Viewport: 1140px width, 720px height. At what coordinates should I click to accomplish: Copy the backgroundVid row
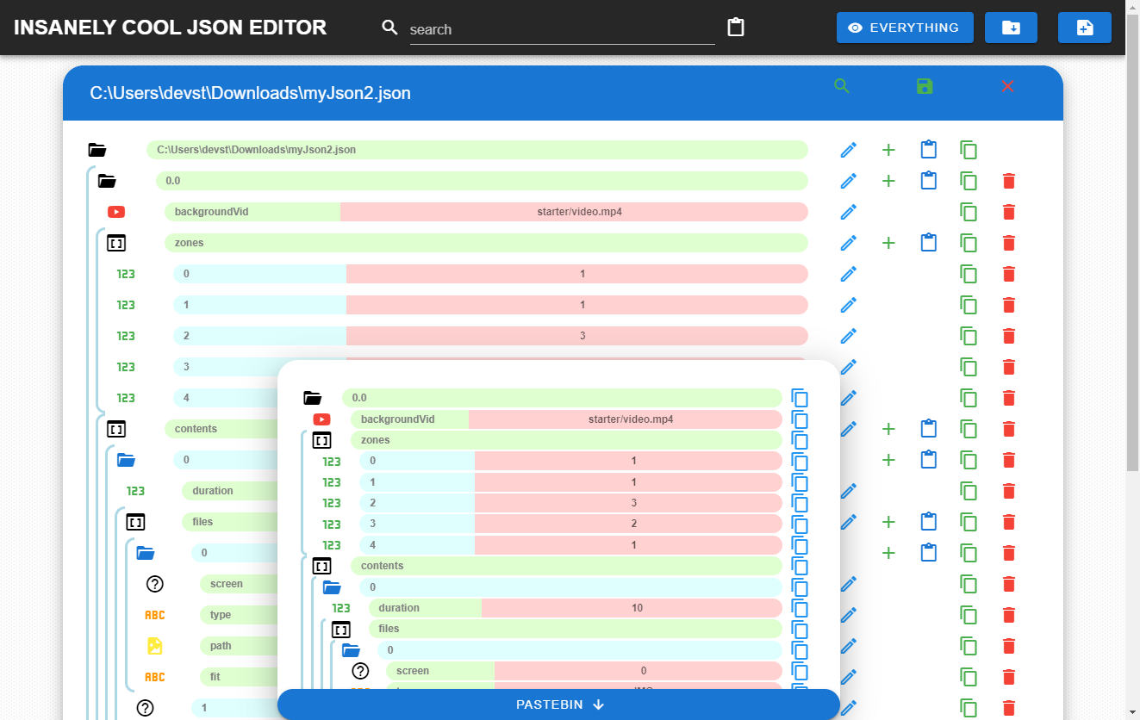click(x=969, y=212)
